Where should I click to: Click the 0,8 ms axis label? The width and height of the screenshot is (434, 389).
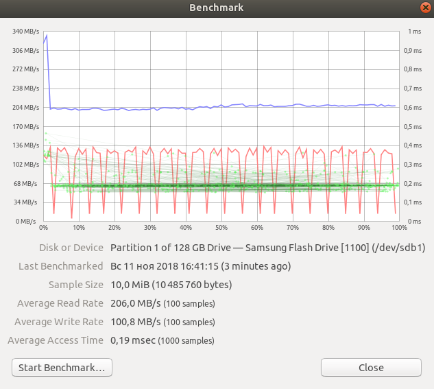coord(413,69)
